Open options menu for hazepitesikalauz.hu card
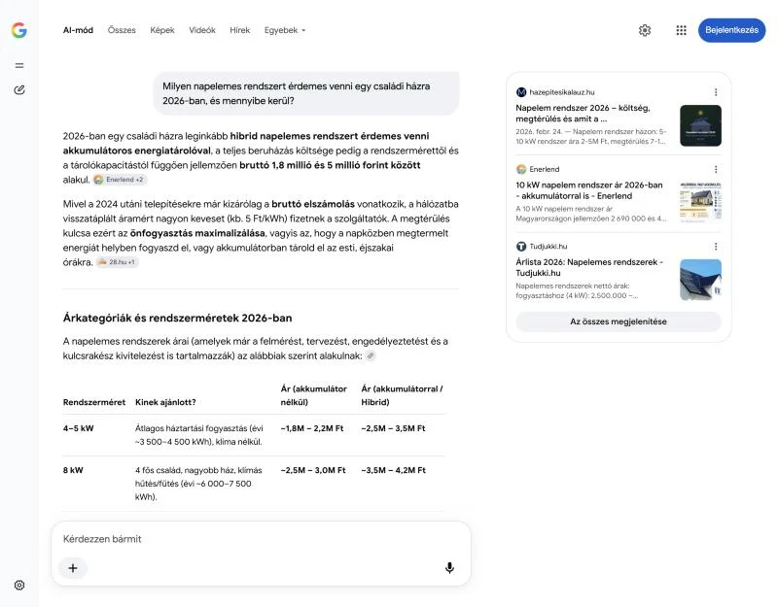This screenshot has width=778, height=607. (x=716, y=92)
